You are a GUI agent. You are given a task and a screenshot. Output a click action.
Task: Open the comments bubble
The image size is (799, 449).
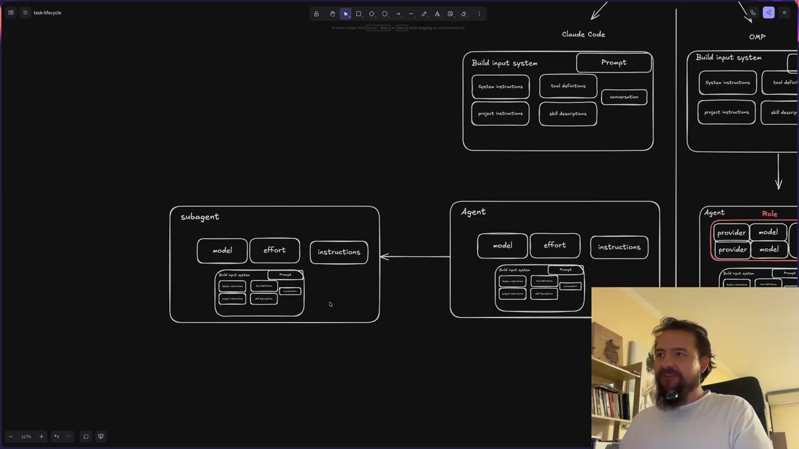(86, 437)
